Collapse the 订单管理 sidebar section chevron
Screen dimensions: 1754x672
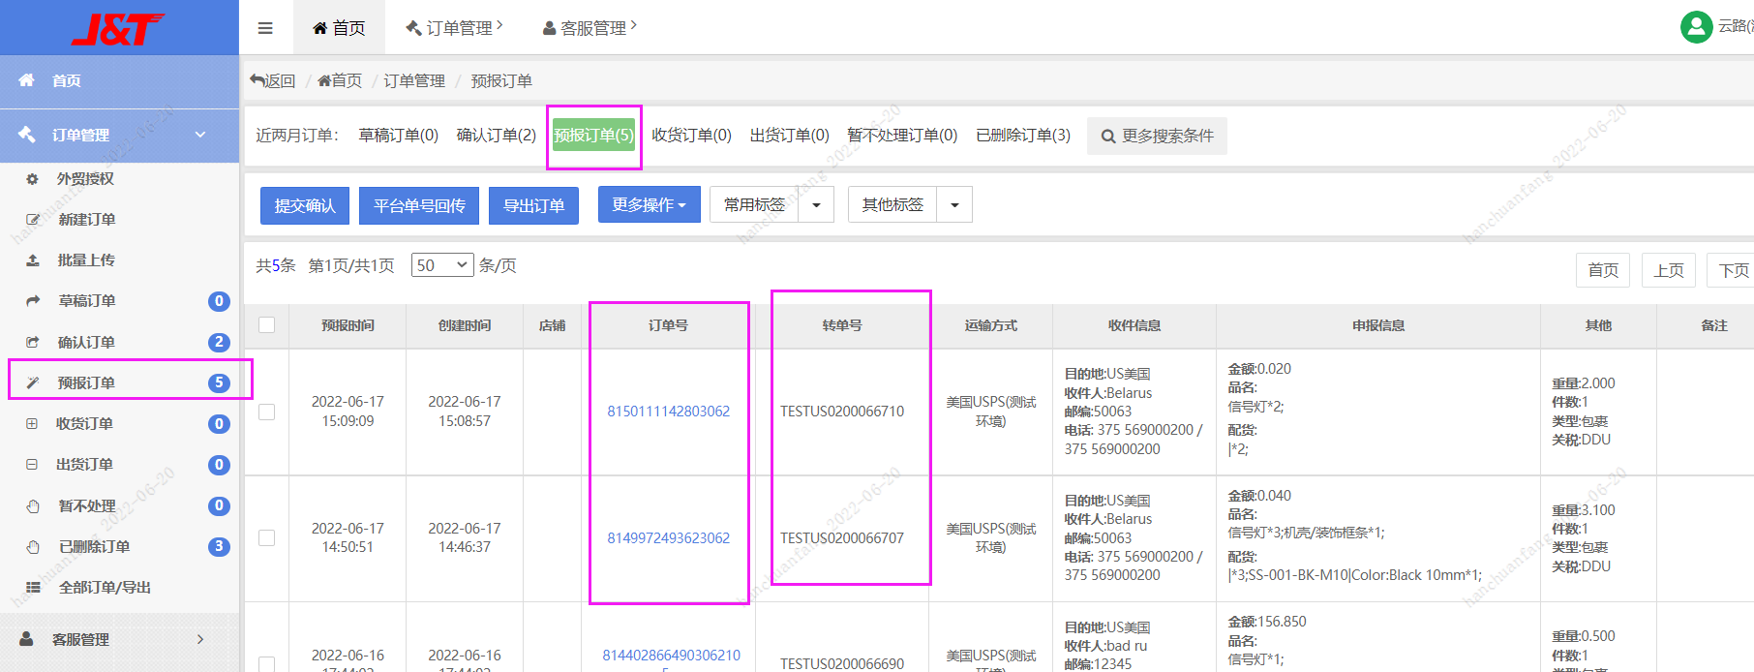point(200,135)
